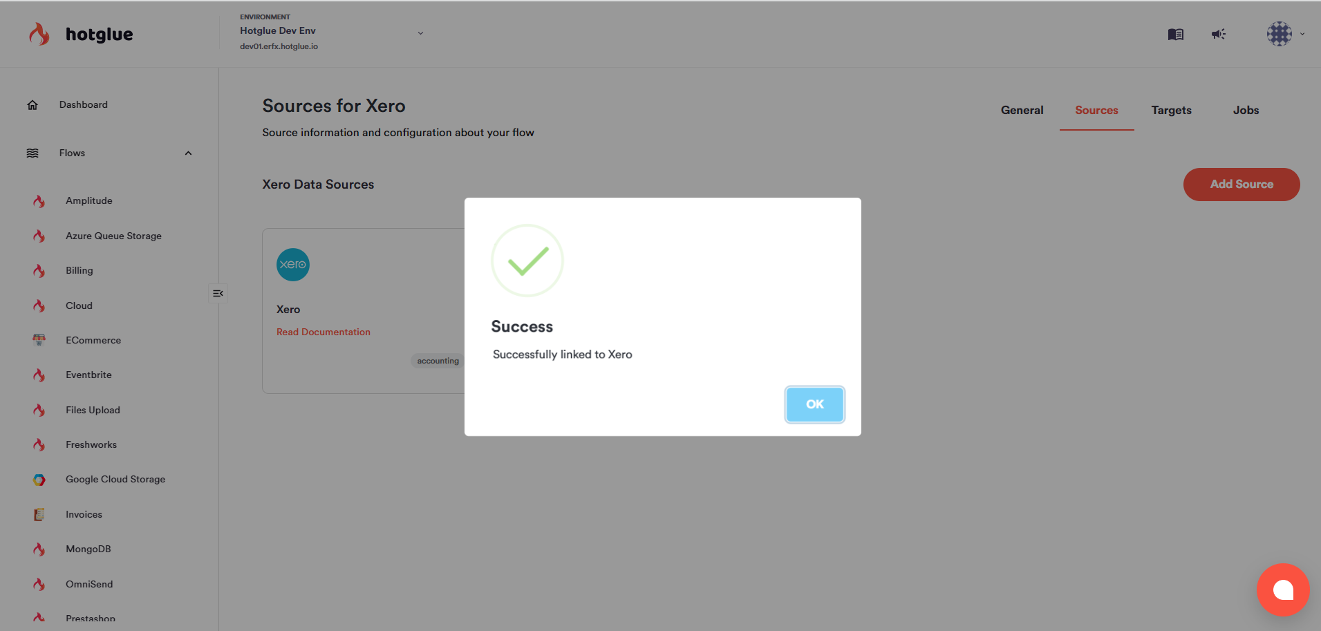Select Amplitude flow in sidebar
The height and width of the screenshot is (631, 1321).
point(89,201)
